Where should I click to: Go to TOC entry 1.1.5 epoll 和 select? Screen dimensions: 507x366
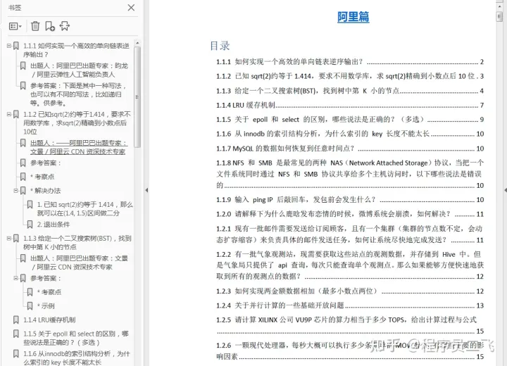(350, 120)
